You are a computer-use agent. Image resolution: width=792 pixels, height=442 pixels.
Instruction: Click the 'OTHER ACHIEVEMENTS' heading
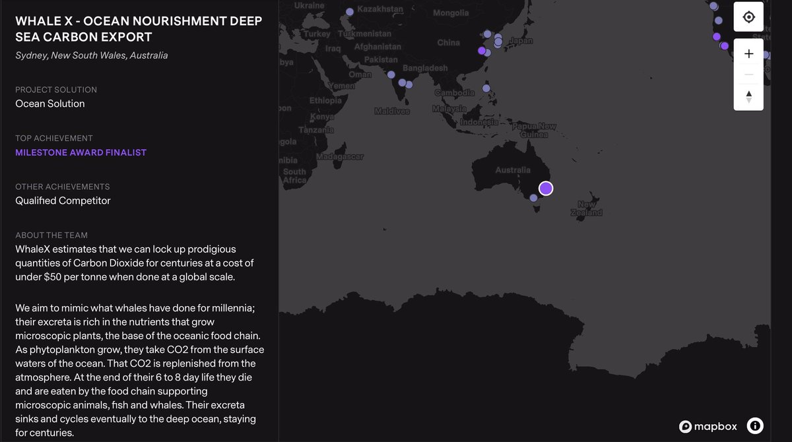point(63,187)
